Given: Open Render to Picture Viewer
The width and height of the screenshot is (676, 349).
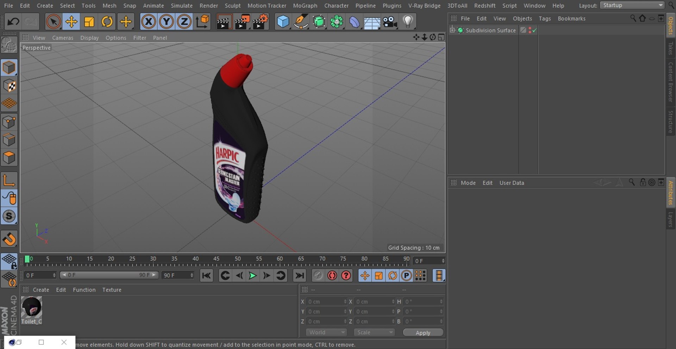Looking at the screenshot, I should pyautogui.click(x=242, y=22).
